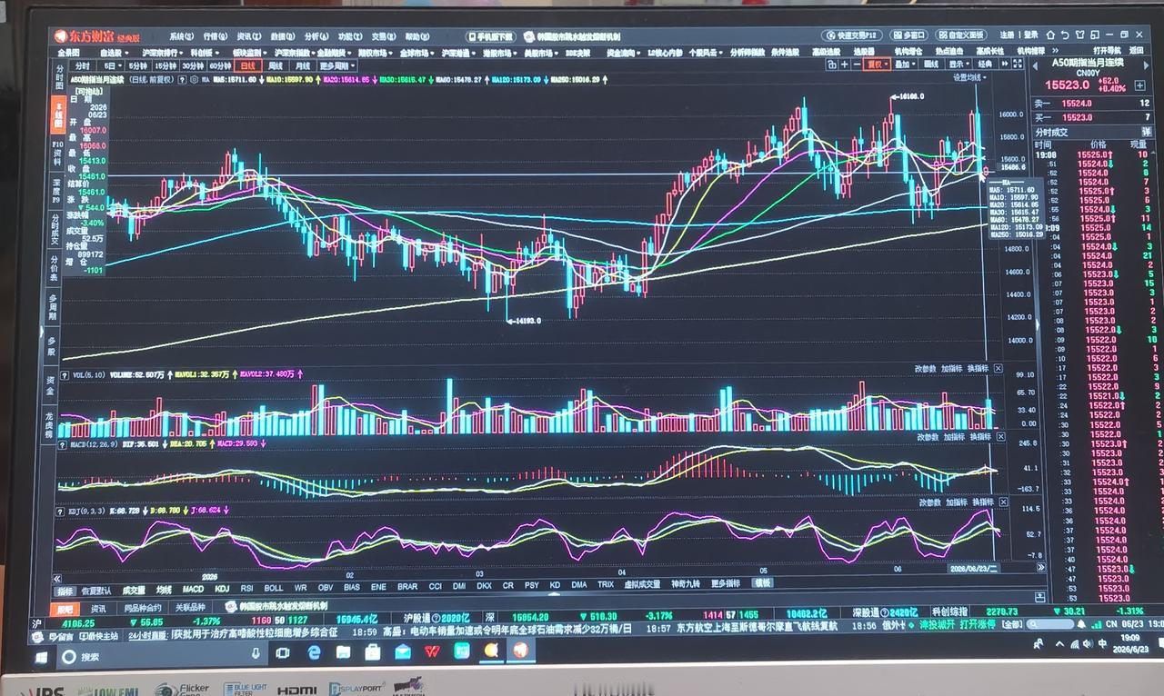Screen dimensions: 1164x696
Task: Select the 月线 period
Action: point(303,65)
